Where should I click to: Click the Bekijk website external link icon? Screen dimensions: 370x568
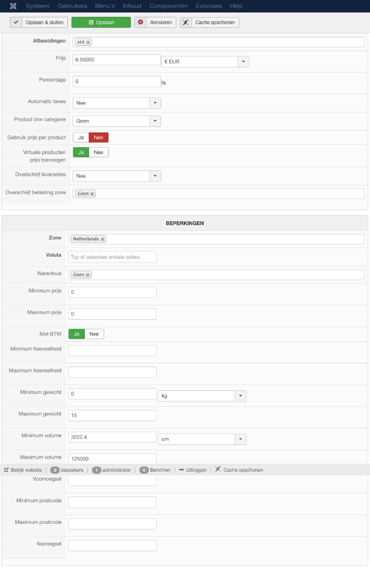click(6, 470)
